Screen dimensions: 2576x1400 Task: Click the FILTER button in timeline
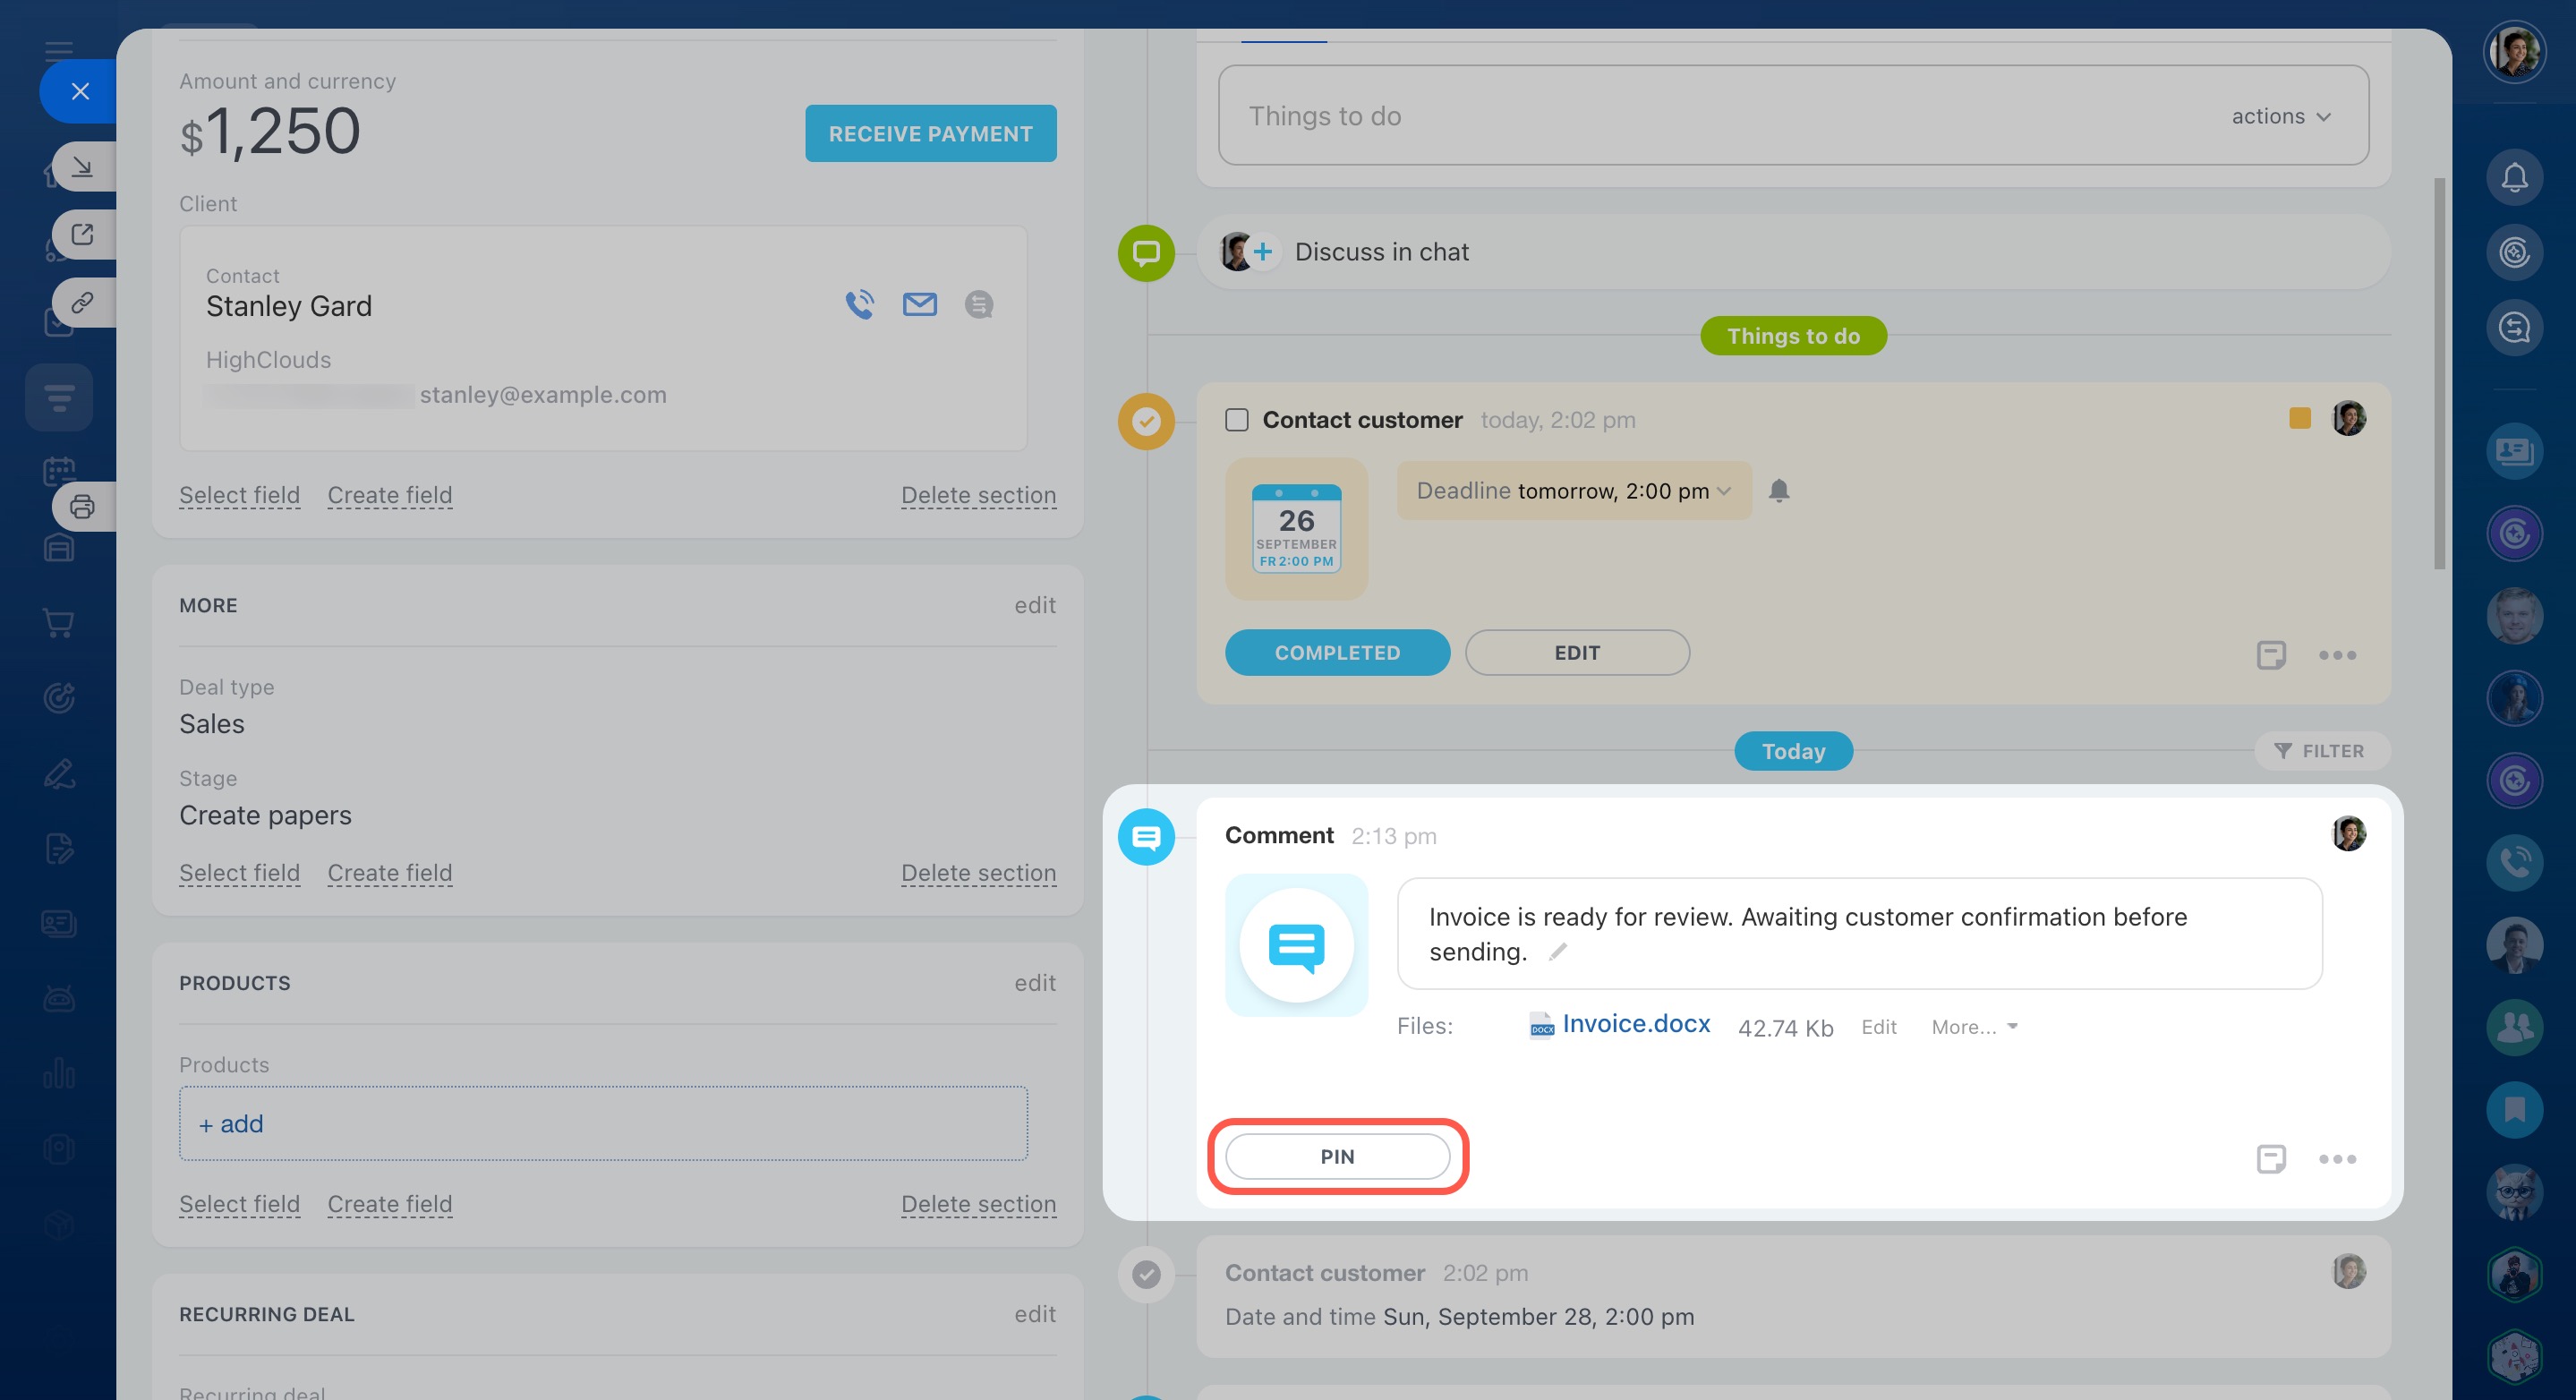[x=2320, y=750]
